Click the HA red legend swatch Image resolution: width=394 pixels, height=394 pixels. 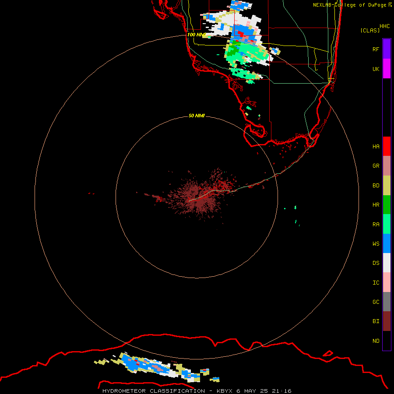[387, 146]
